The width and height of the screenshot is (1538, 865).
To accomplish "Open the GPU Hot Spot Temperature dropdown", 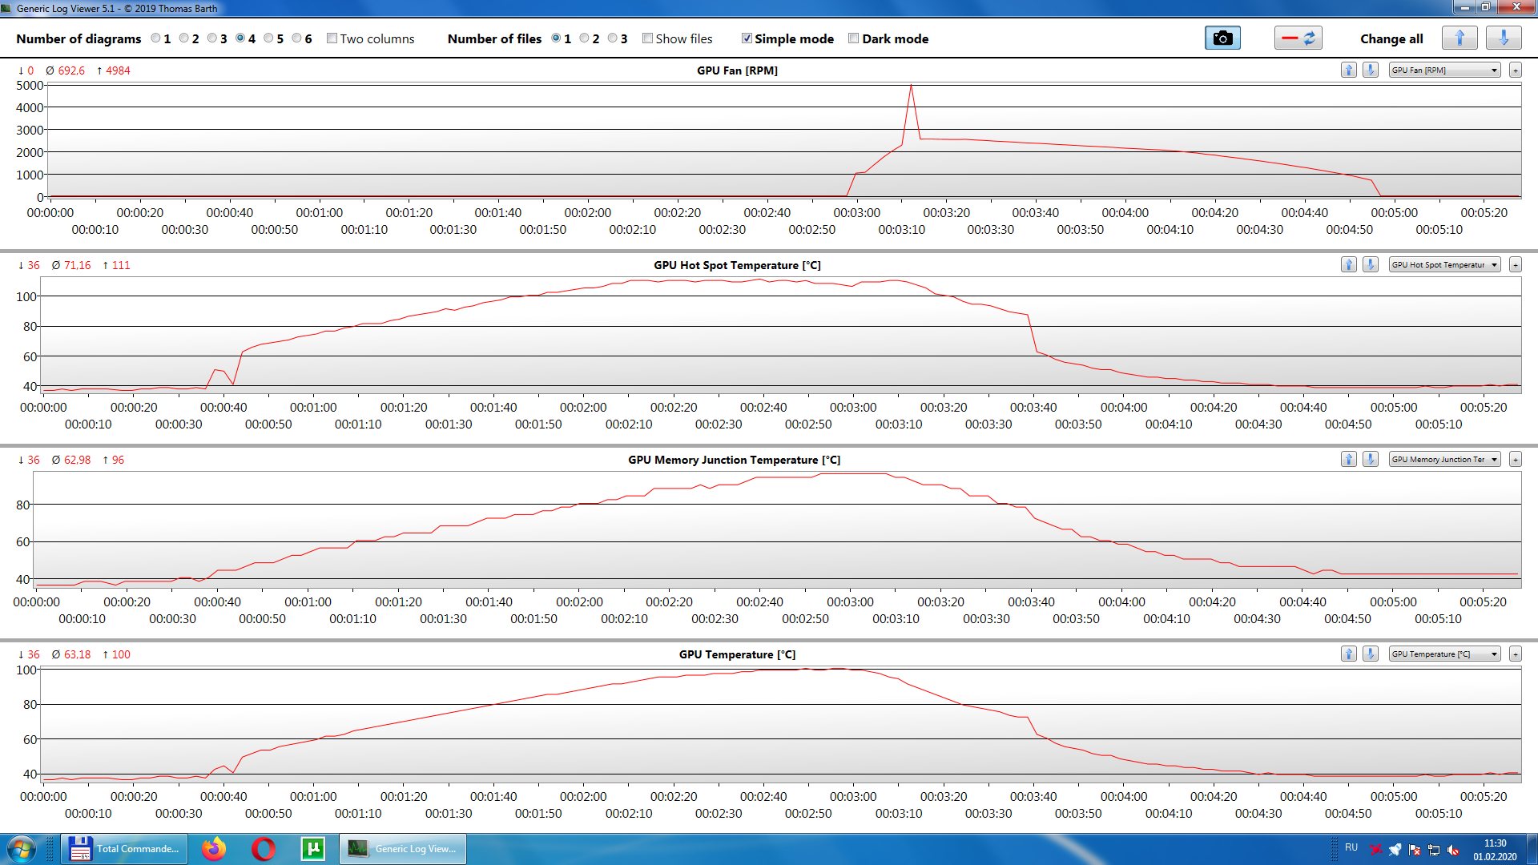I will 1444,265.
